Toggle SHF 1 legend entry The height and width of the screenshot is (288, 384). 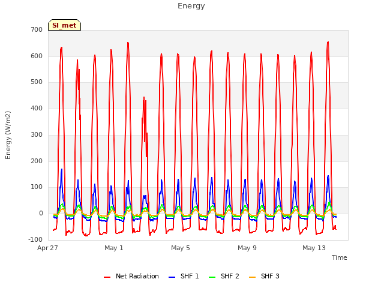(184, 276)
